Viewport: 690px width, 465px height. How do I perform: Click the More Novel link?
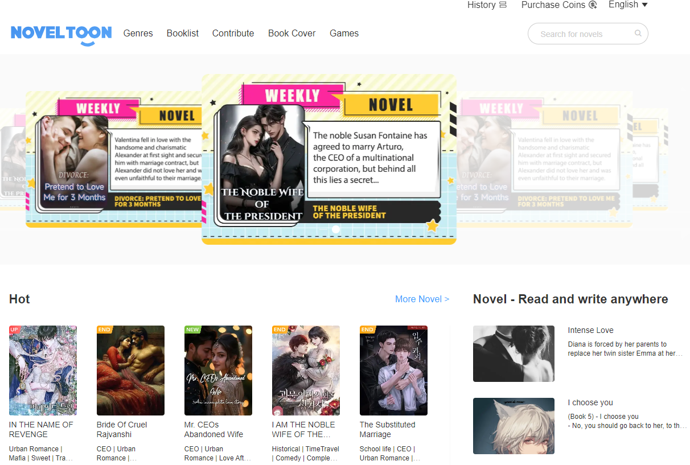[x=422, y=299]
